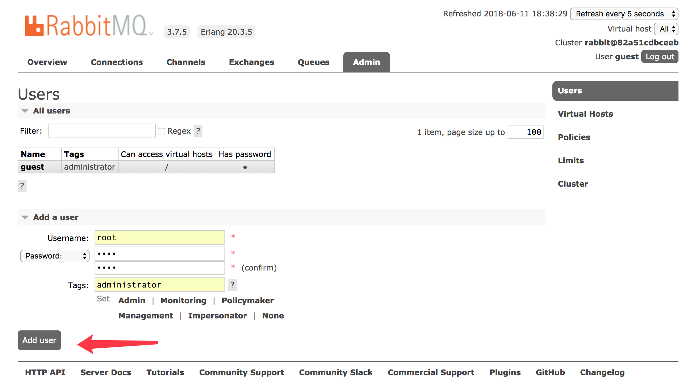Image resolution: width=681 pixels, height=384 pixels.
Task: Click the Add user button
Action: coord(39,340)
